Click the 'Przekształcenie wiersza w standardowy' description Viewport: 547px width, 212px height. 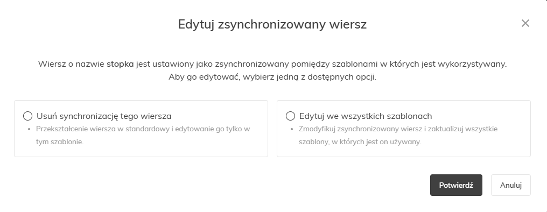(143, 135)
